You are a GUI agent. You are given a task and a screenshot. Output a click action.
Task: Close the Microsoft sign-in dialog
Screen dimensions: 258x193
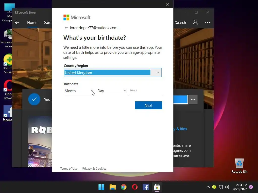(x=168, y=4)
